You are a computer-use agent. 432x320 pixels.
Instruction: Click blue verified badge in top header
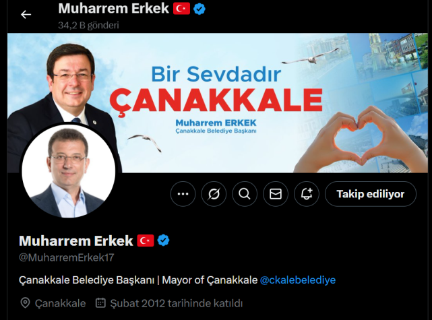pos(199,9)
